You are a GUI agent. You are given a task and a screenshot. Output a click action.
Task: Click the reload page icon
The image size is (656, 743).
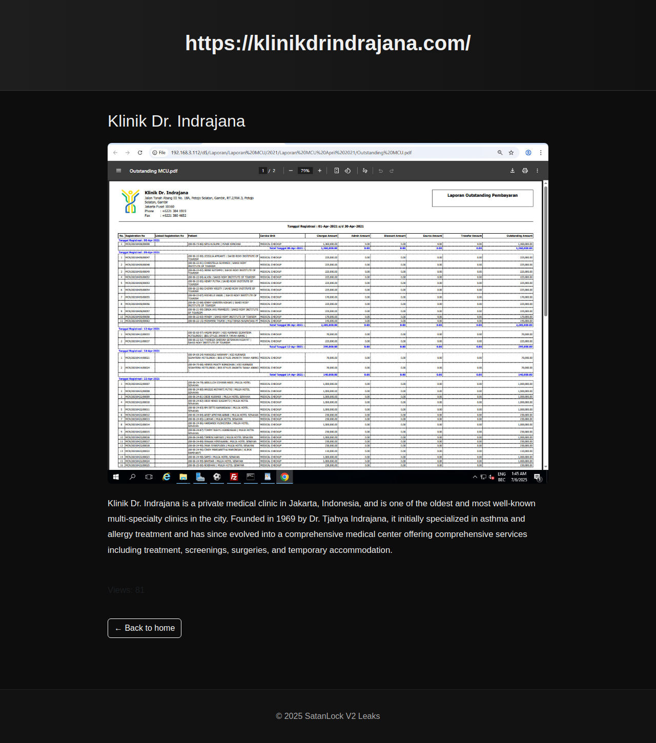click(x=140, y=153)
